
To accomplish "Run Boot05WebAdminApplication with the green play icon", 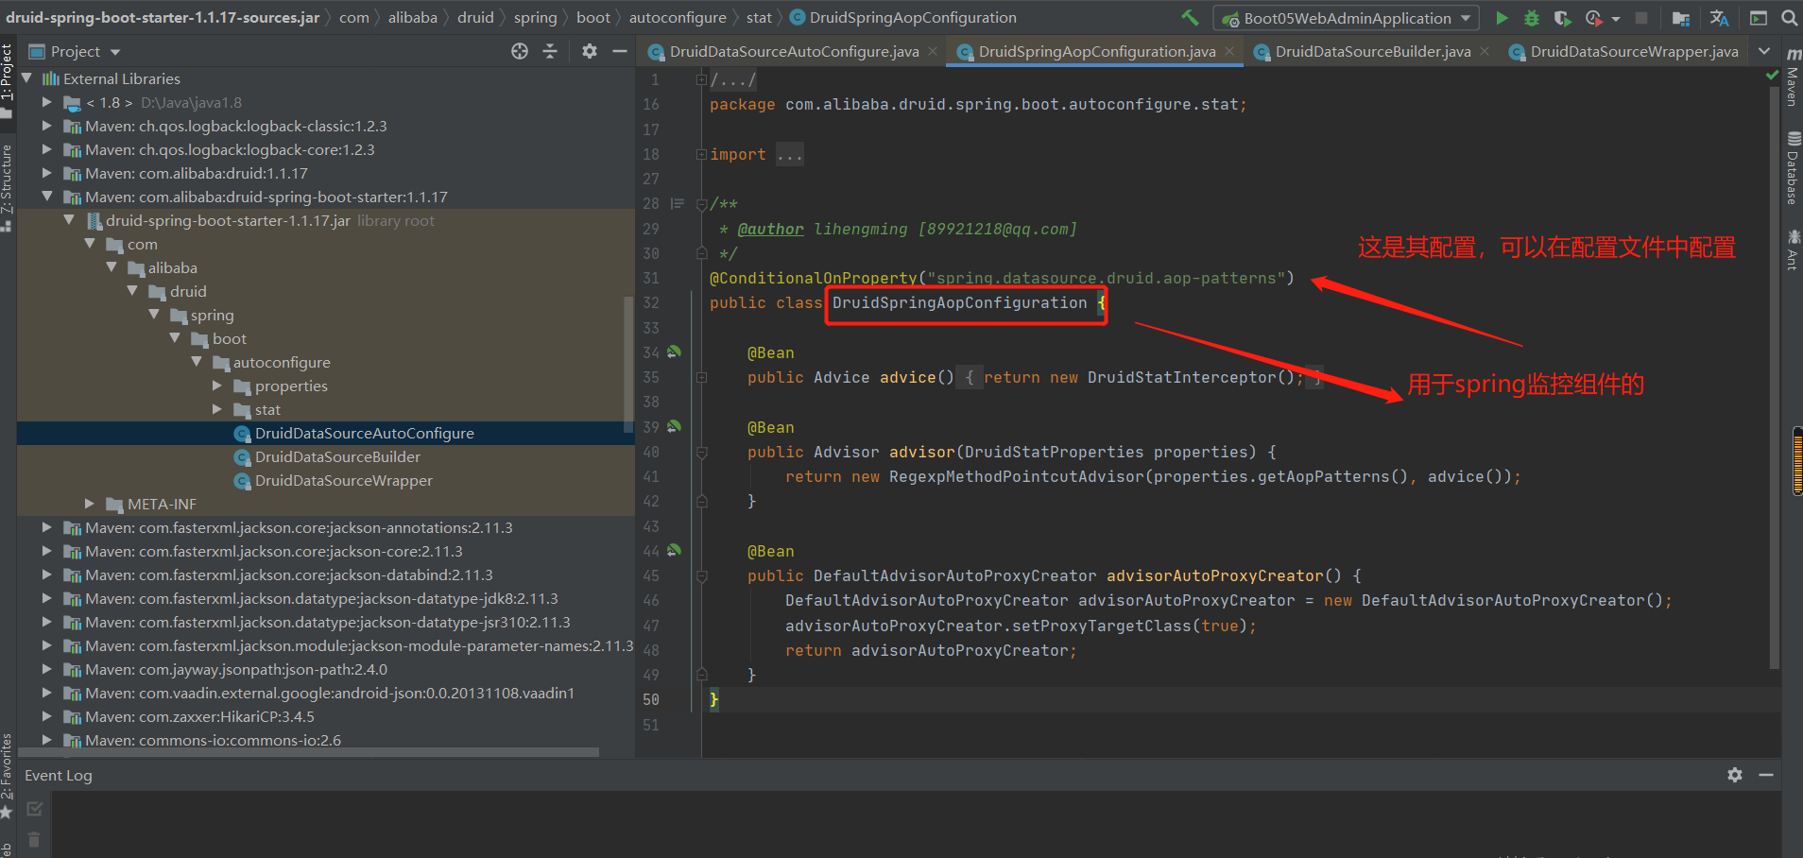I will tap(1502, 18).
